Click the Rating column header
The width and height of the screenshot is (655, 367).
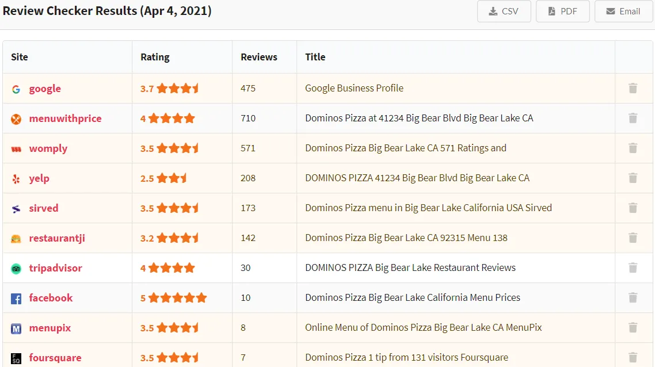(x=155, y=57)
